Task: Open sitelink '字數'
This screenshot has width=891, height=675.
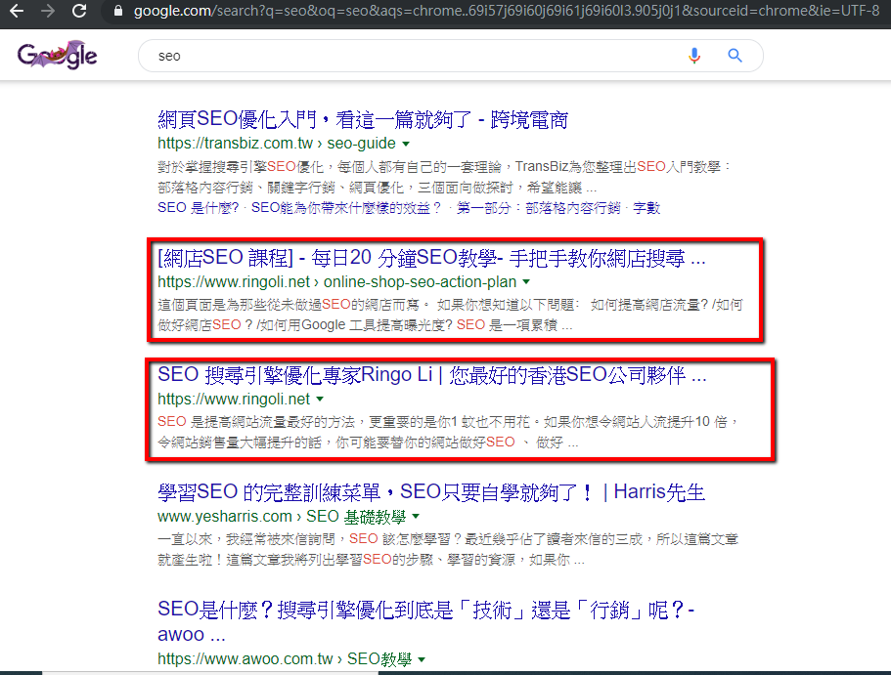Action: tap(646, 208)
